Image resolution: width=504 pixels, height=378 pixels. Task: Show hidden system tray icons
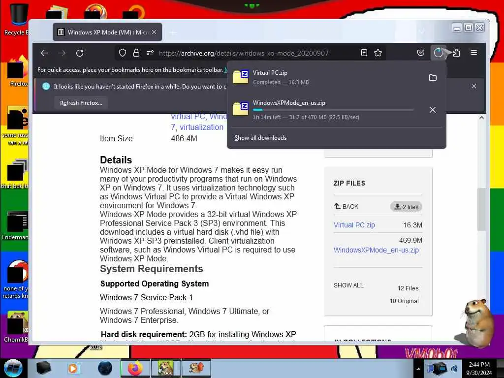418,369
